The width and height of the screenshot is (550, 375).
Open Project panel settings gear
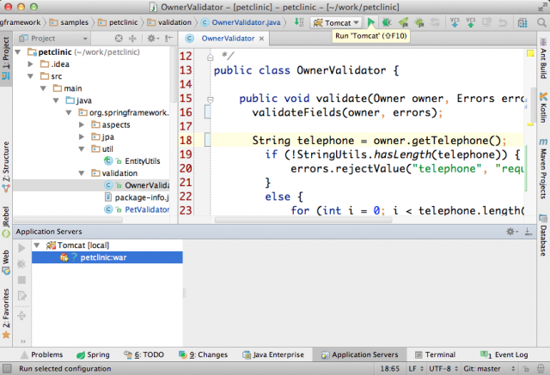[153, 38]
